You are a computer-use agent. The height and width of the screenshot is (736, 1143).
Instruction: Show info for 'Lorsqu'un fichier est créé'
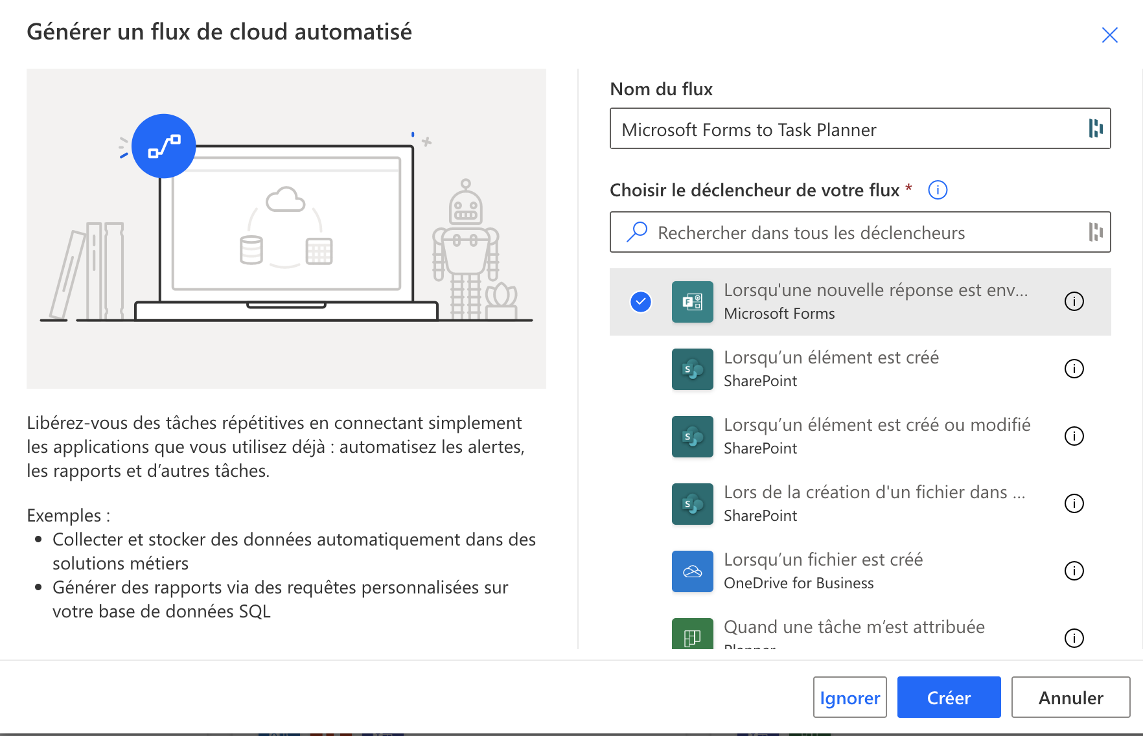(x=1074, y=571)
